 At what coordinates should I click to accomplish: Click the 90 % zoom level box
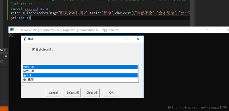3,50
